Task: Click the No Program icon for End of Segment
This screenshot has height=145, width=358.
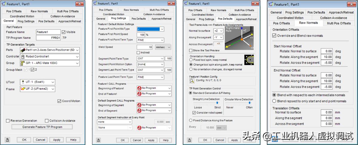Action: [x=139, y=111]
